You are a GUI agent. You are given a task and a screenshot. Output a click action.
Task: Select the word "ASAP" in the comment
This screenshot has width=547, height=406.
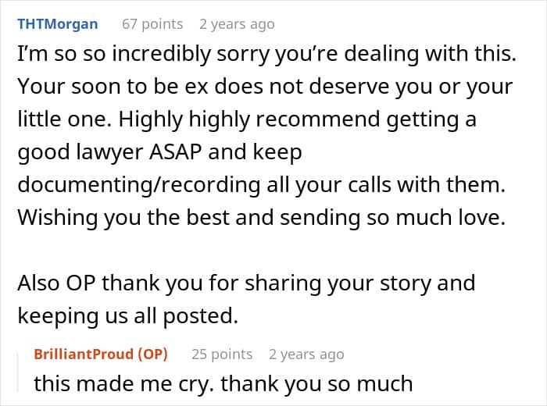coord(176,152)
